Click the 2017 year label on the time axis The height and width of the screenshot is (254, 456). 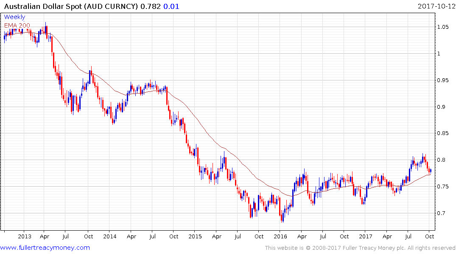tap(365, 236)
